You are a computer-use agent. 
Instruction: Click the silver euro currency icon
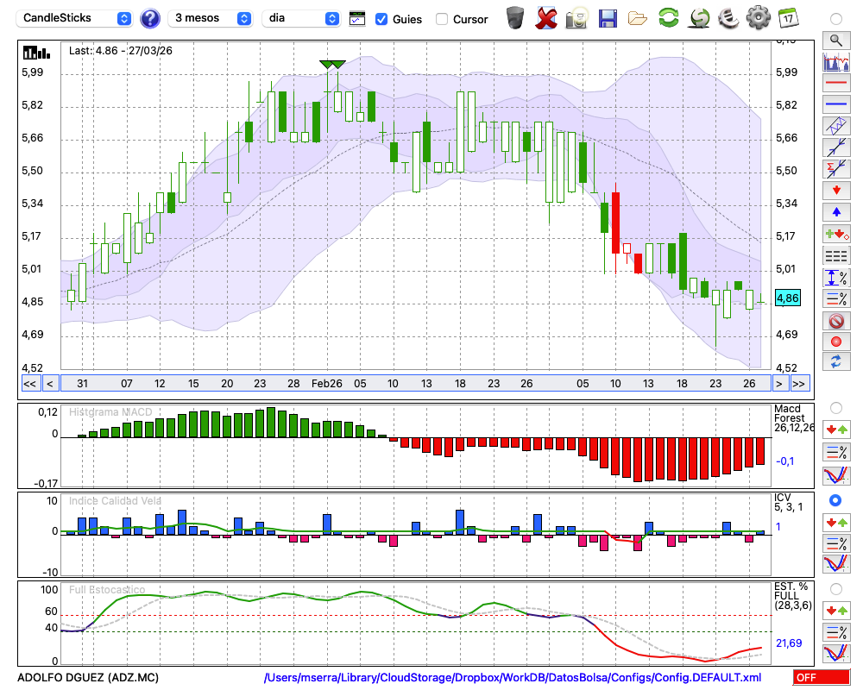pos(728,18)
